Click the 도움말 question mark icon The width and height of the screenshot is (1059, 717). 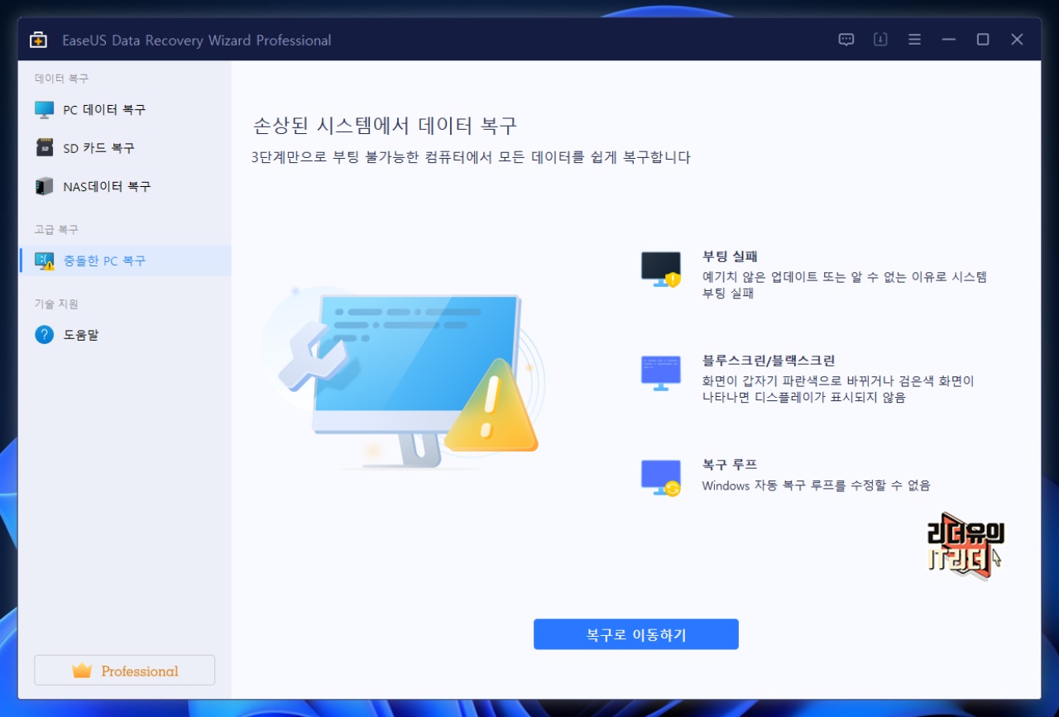44,335
